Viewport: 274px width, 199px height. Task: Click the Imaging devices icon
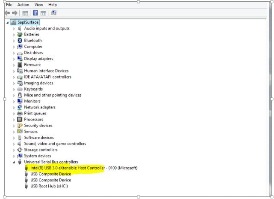tap(20, 83)
